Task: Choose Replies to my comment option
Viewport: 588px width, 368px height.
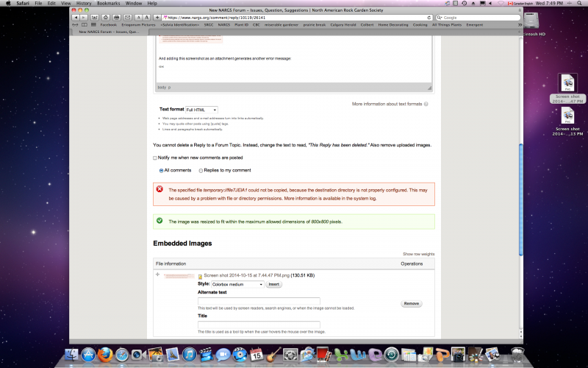Action: [x=201, y=170]
